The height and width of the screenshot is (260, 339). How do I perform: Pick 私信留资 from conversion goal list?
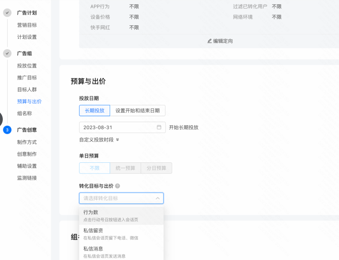[x=121, y=234]
